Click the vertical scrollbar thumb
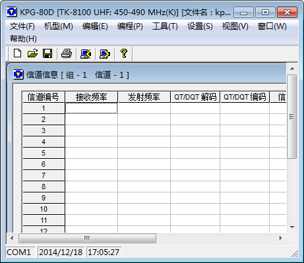 pyautogui.click(x=292, y=117)
